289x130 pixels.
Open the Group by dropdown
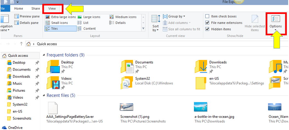tap(174, 16)
